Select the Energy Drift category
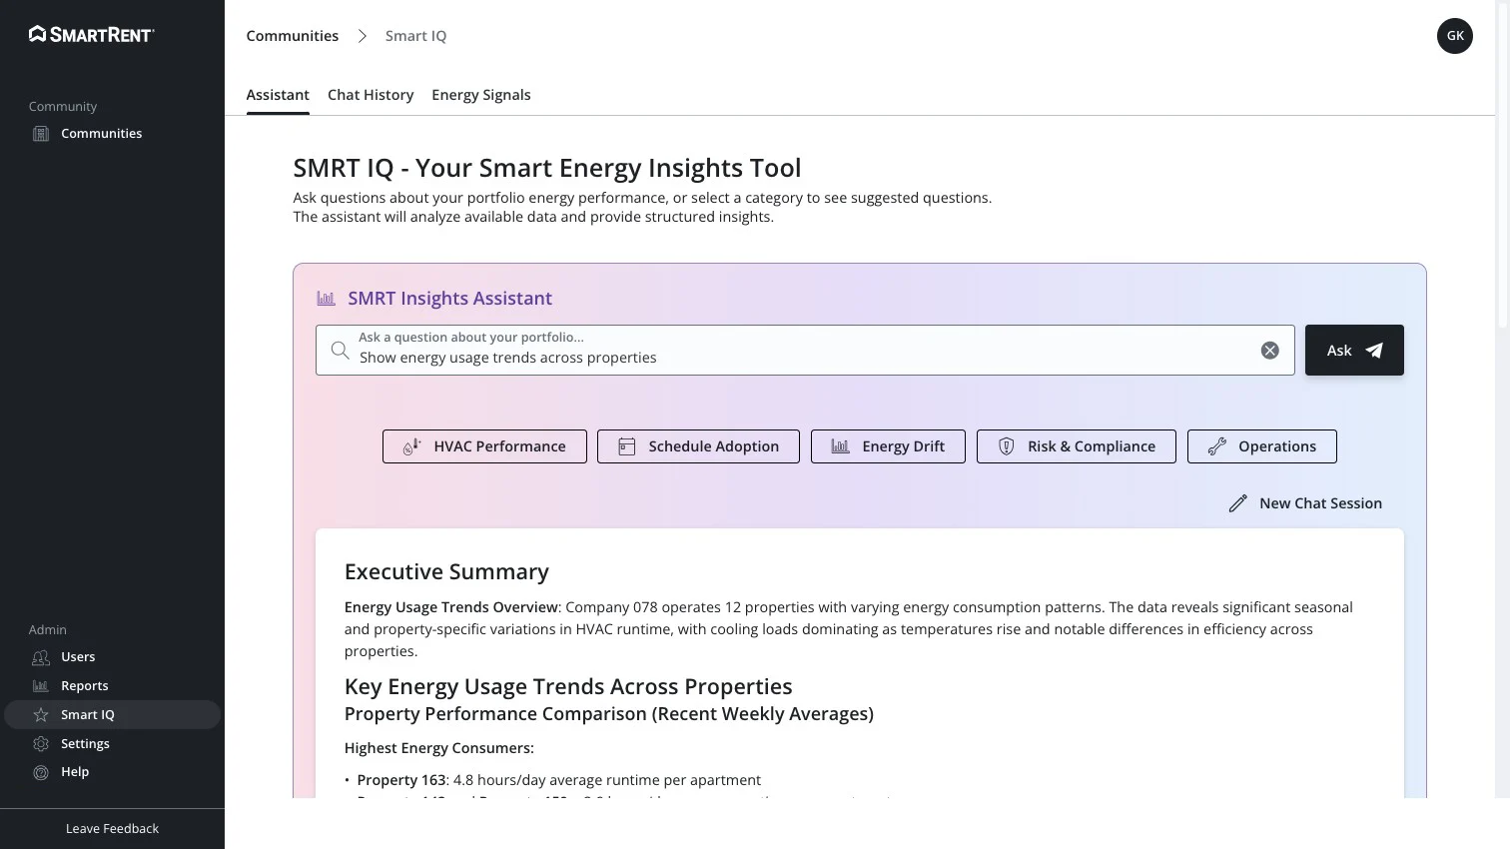The height and width of the screenshot is (849, 1510). [888, 446]
